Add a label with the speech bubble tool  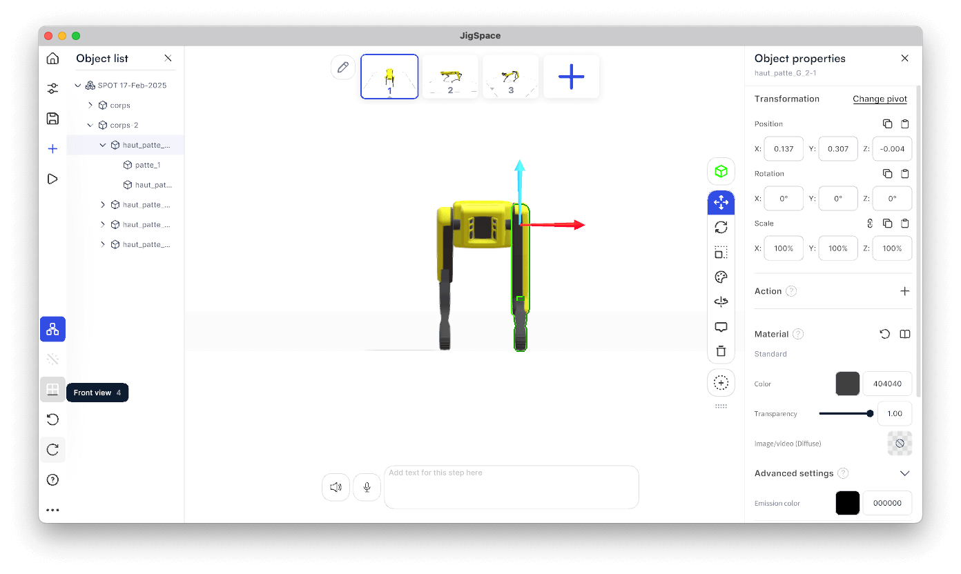(721, 327)
